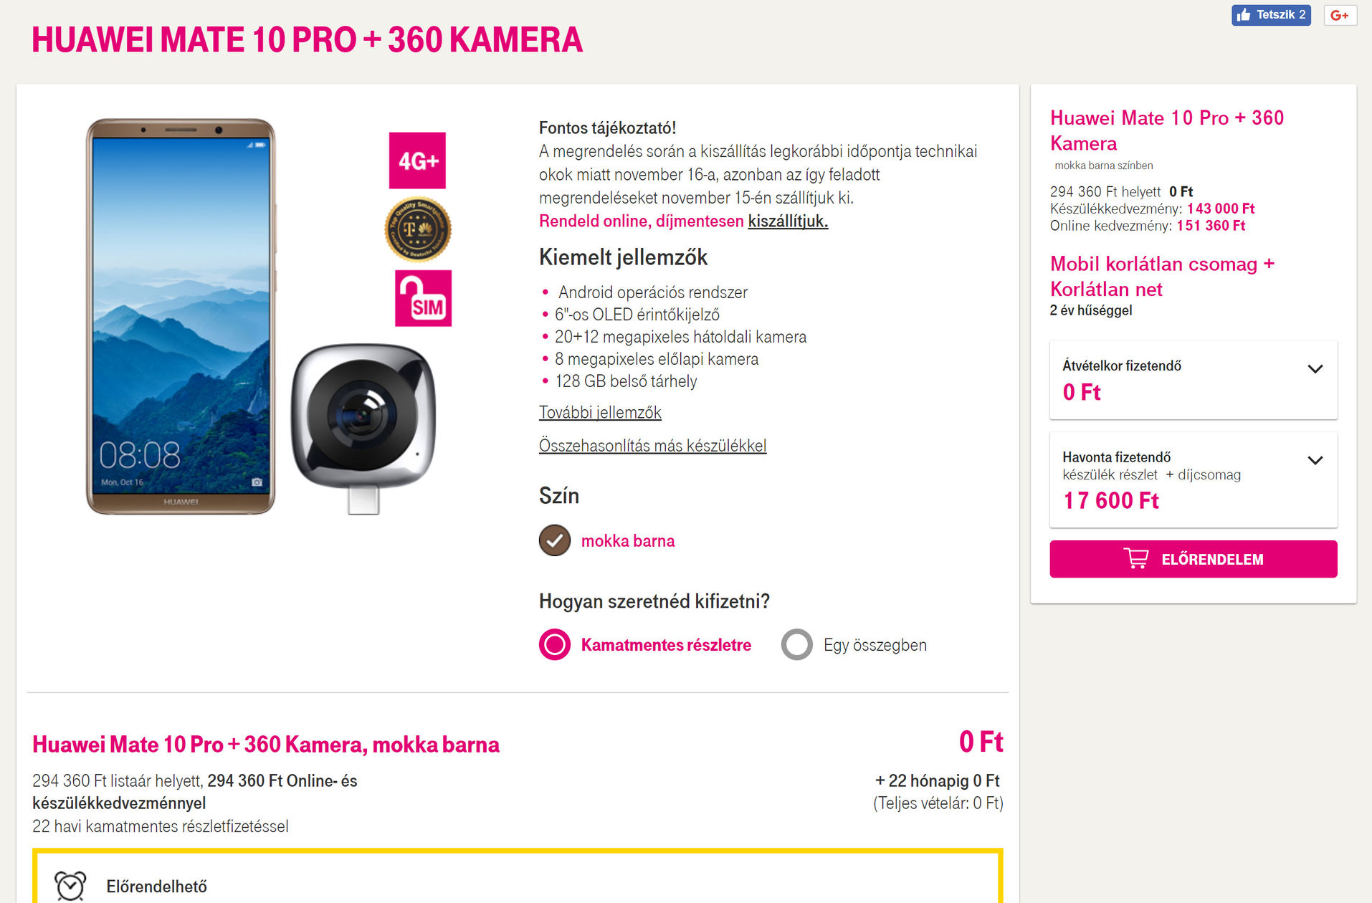Open the További jellemzők link
The height and width of the screenshot is (903, 1372).
tap(600, 412)
